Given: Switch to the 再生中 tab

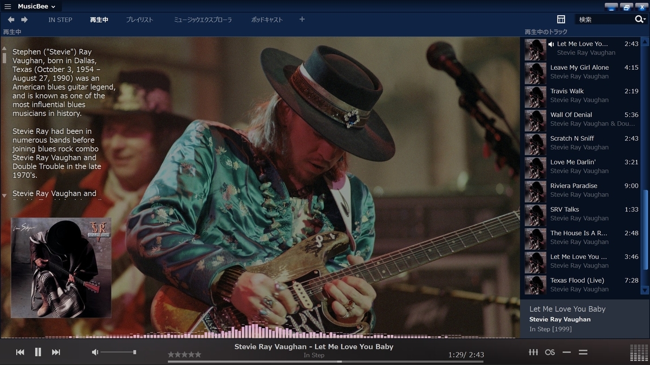Looking at the screenshot, I should 99,19.
